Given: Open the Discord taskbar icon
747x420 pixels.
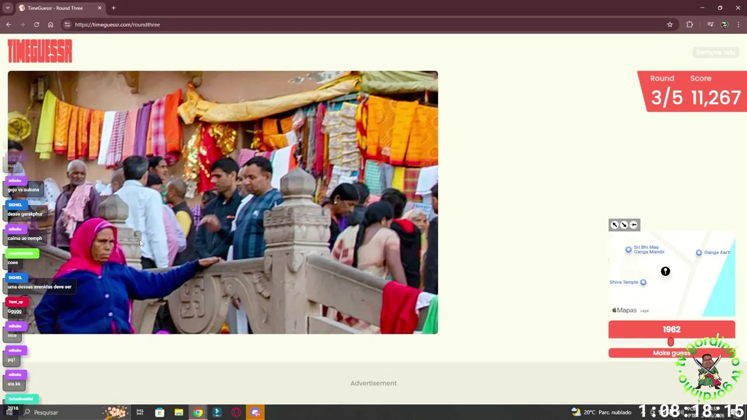Looking at the screenshot, I should pos(256,412).
